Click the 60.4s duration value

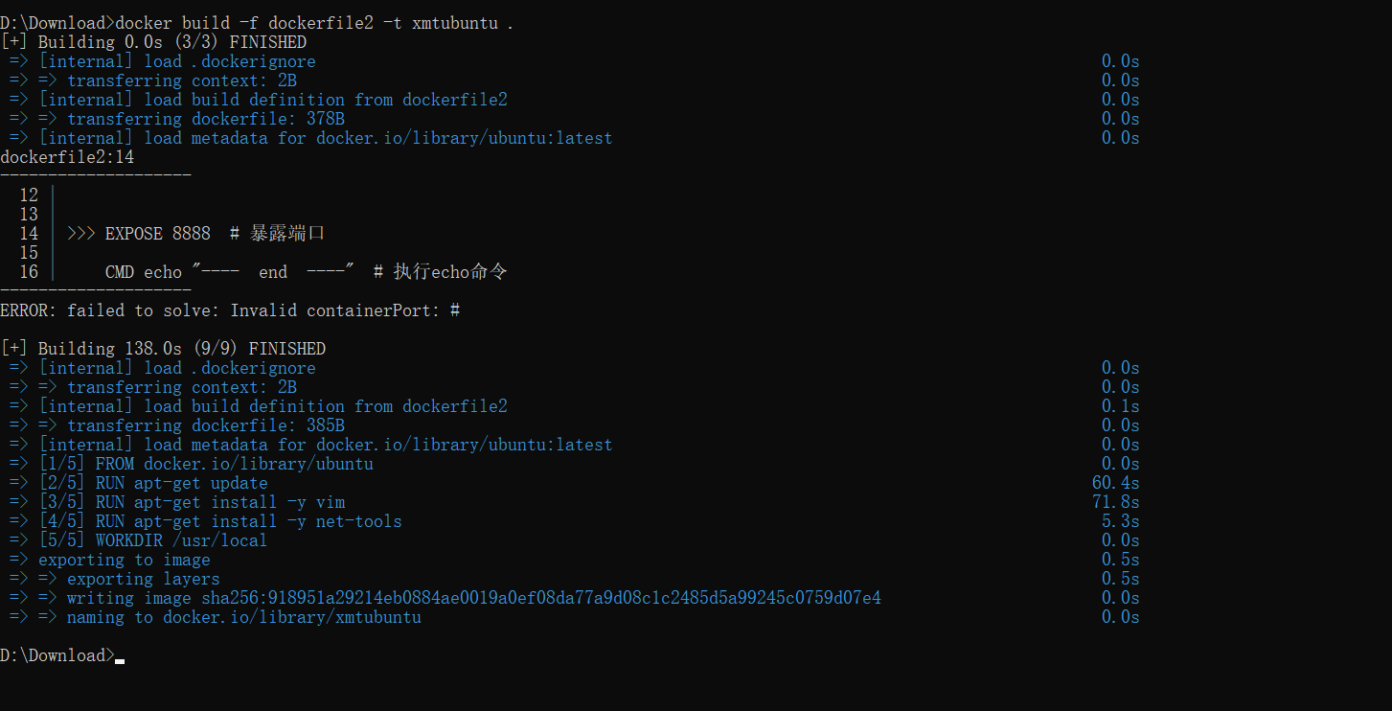[x=1115, y=483]
